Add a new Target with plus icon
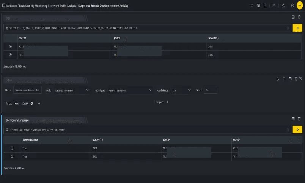Image resolution: width=305 pixels, height=183 pixels. click(x=39, y=103)
